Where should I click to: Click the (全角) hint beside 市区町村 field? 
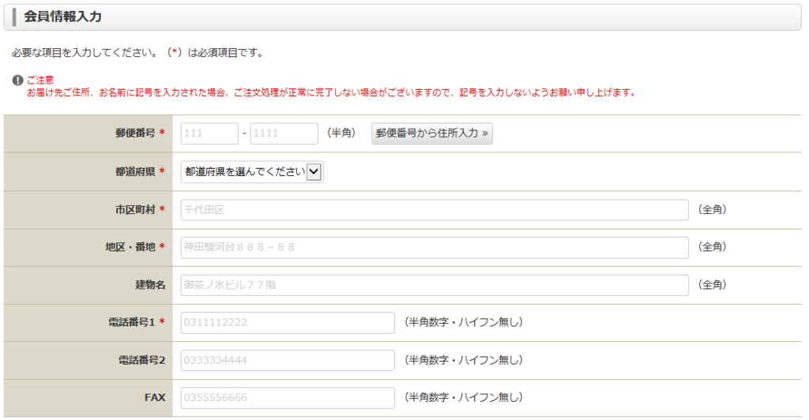pyautogui.click(x=712, y=210)
